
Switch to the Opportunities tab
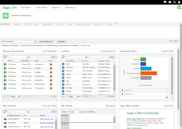[48, 24]
